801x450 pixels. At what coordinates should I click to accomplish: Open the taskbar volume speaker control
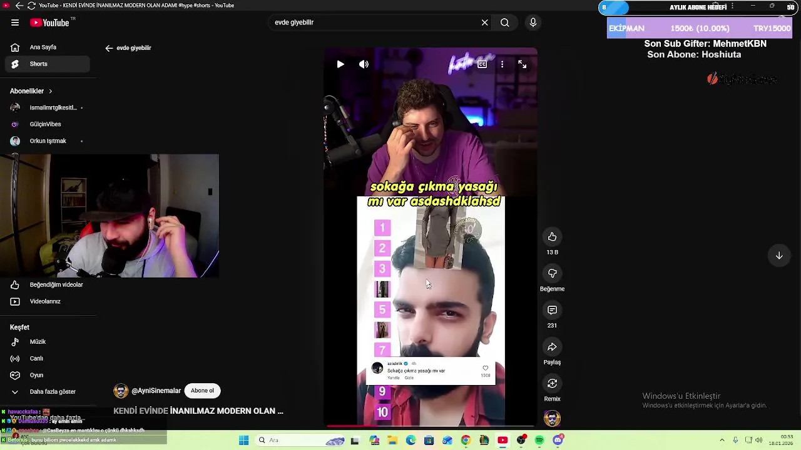(x=758, y=441)
